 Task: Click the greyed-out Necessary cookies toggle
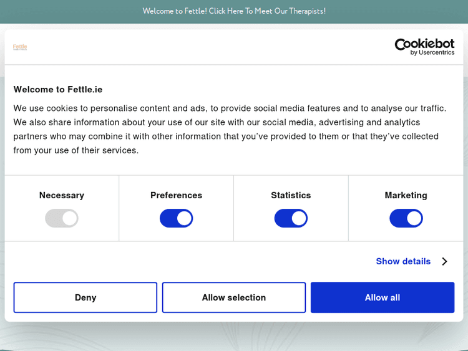[61, 218]
